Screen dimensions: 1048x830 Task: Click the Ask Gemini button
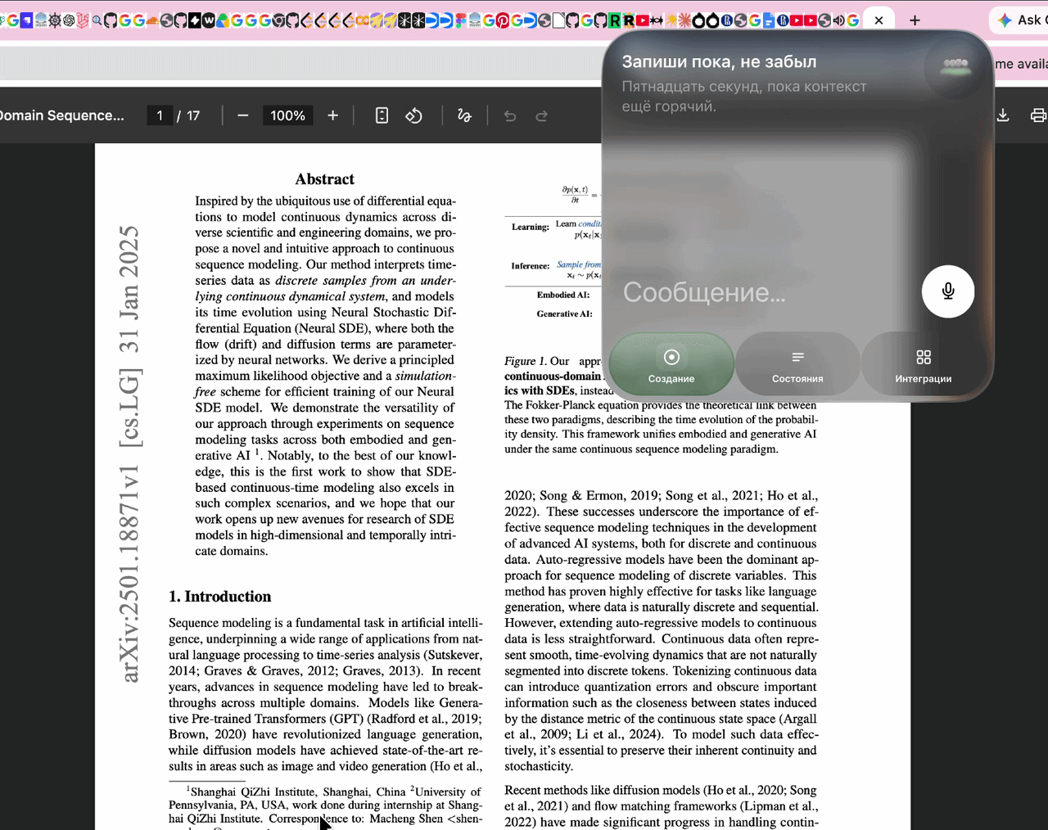[x=1019, y=20]
